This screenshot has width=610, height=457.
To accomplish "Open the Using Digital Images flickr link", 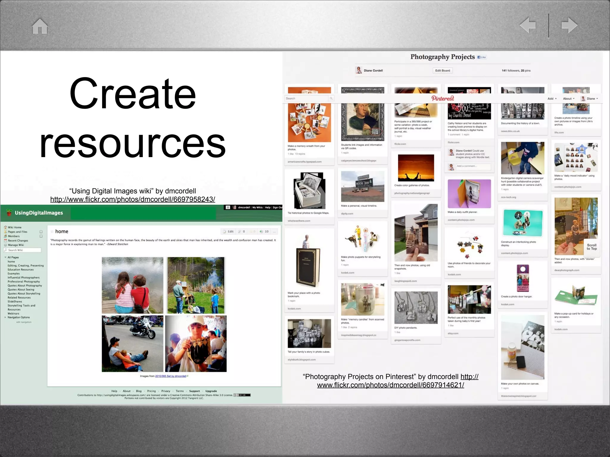I will (x=133, y=199).
